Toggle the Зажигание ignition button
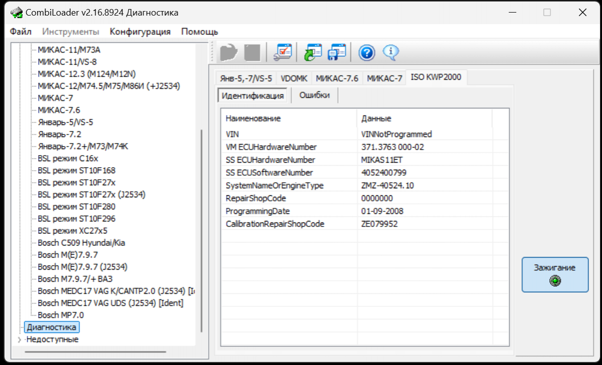The image size is (602, 365). click(555, 274)
